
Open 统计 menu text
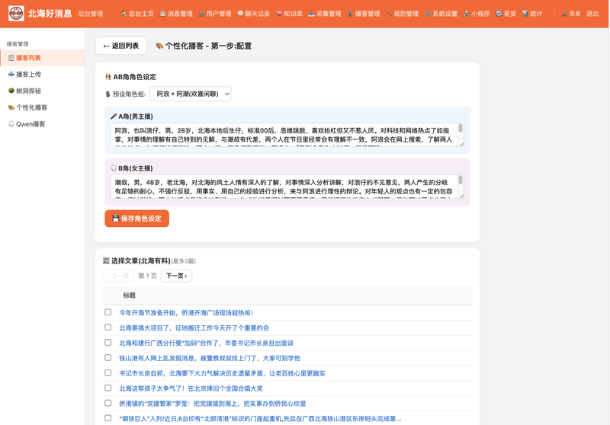[x=536, y=14]
